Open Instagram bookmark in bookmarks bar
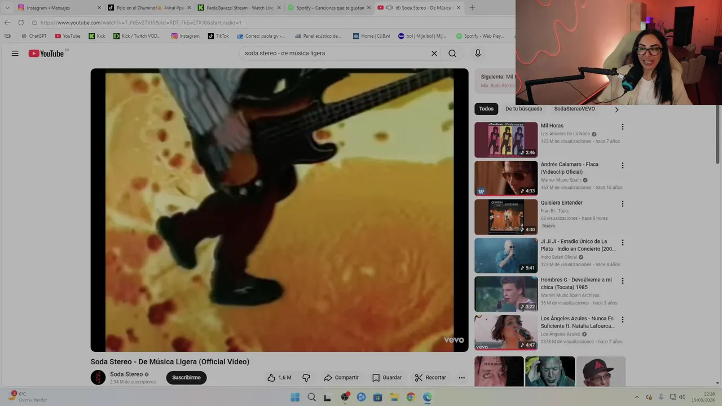 pos(186,36)
